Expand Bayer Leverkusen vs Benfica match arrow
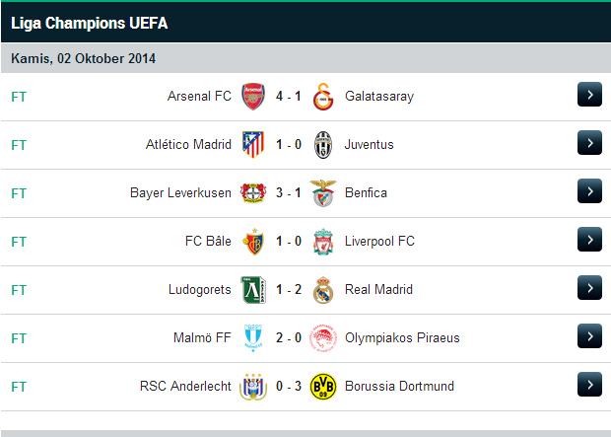The width and height of the screenshot is (611, 437). point(589,191)
